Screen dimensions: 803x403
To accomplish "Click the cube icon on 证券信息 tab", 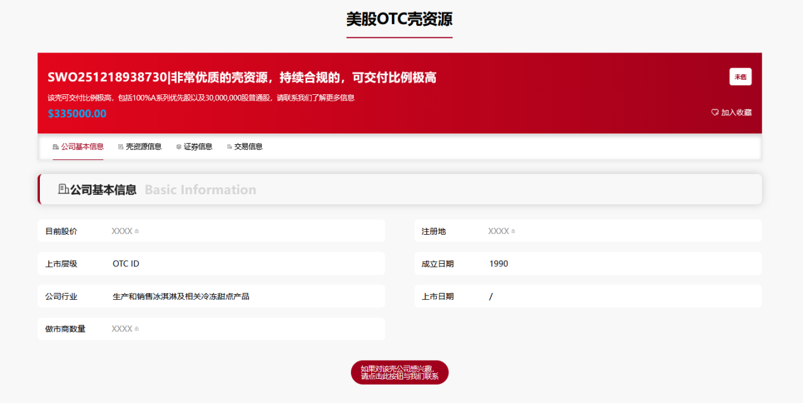I will pyautogui.click(x=179, y=147).
